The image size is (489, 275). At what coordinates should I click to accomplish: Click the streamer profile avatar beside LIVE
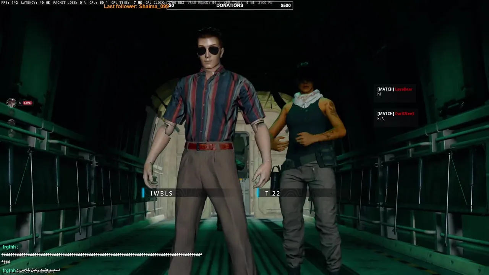[x=11, y=103]
